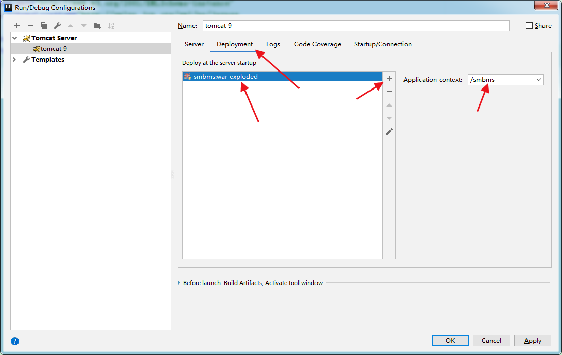The width and height of the screenshot is (562, 355).
Task: Copy the selected run configuration
Action: pos(44,26)
